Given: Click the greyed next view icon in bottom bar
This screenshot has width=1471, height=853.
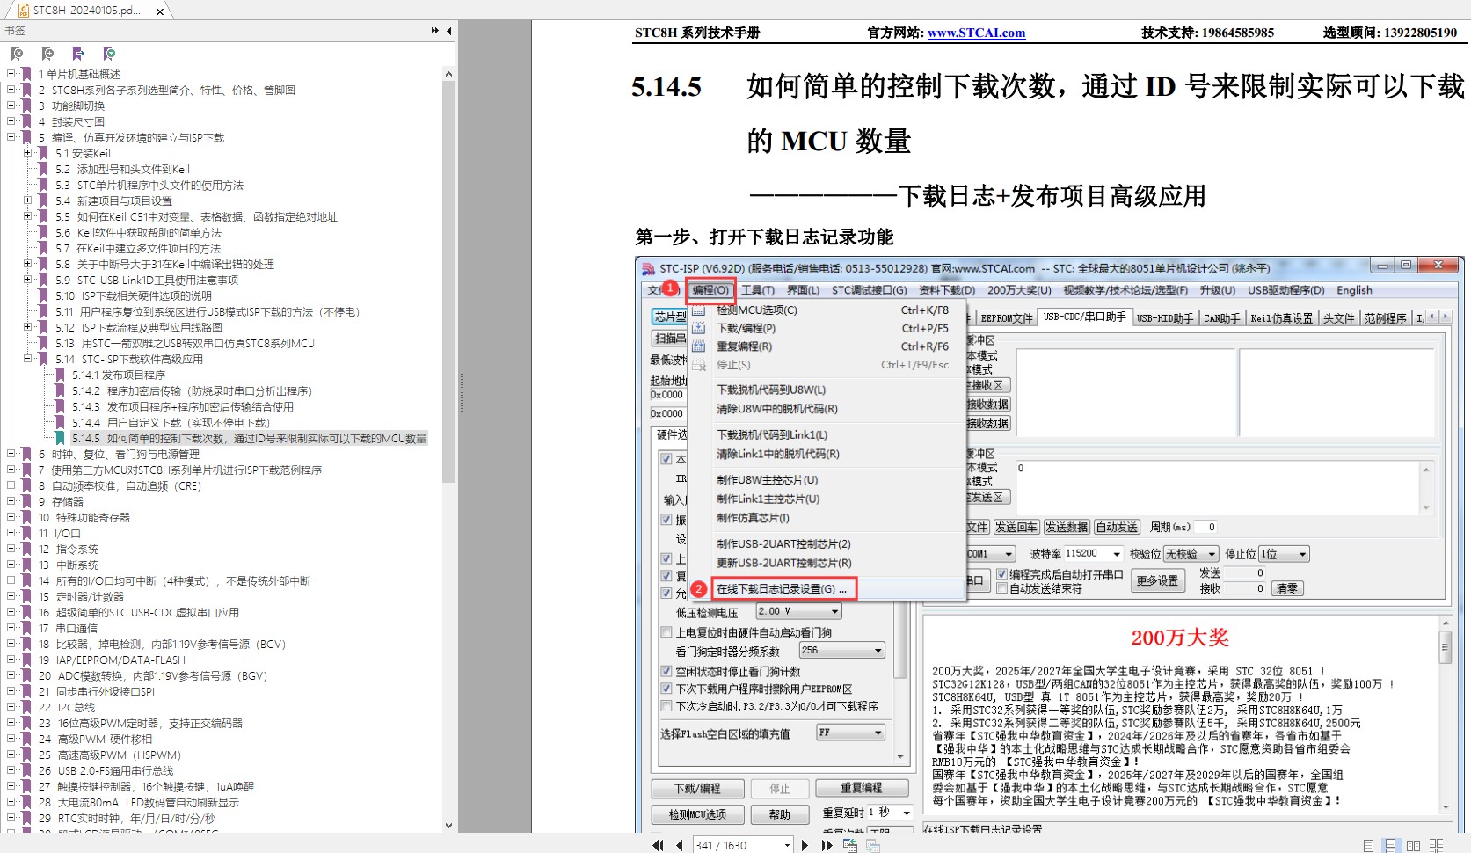Looking at the screenshot, I should (x=873, y=845).
